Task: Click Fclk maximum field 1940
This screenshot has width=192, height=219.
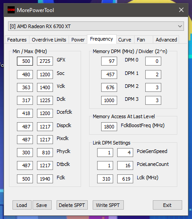Action: click(45, 179)
